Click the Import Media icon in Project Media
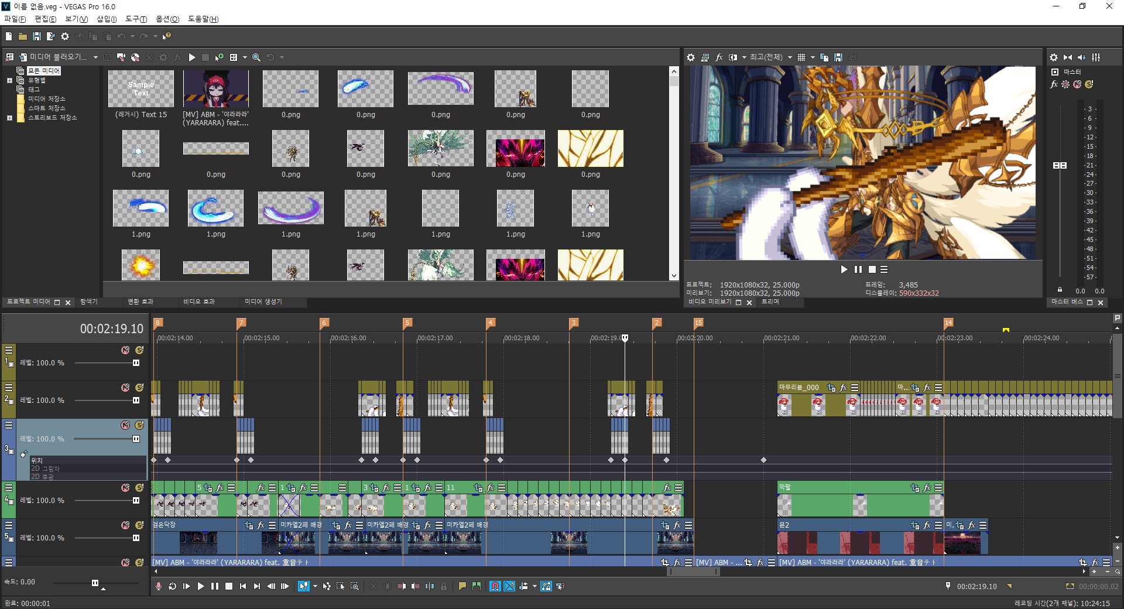1124x609 pixels. (x=23, y=57)
